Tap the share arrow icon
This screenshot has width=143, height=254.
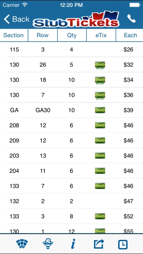99,244
